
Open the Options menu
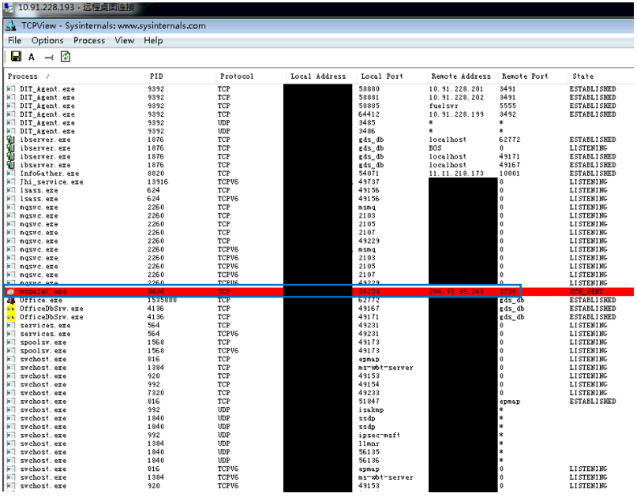pos(47,40)
